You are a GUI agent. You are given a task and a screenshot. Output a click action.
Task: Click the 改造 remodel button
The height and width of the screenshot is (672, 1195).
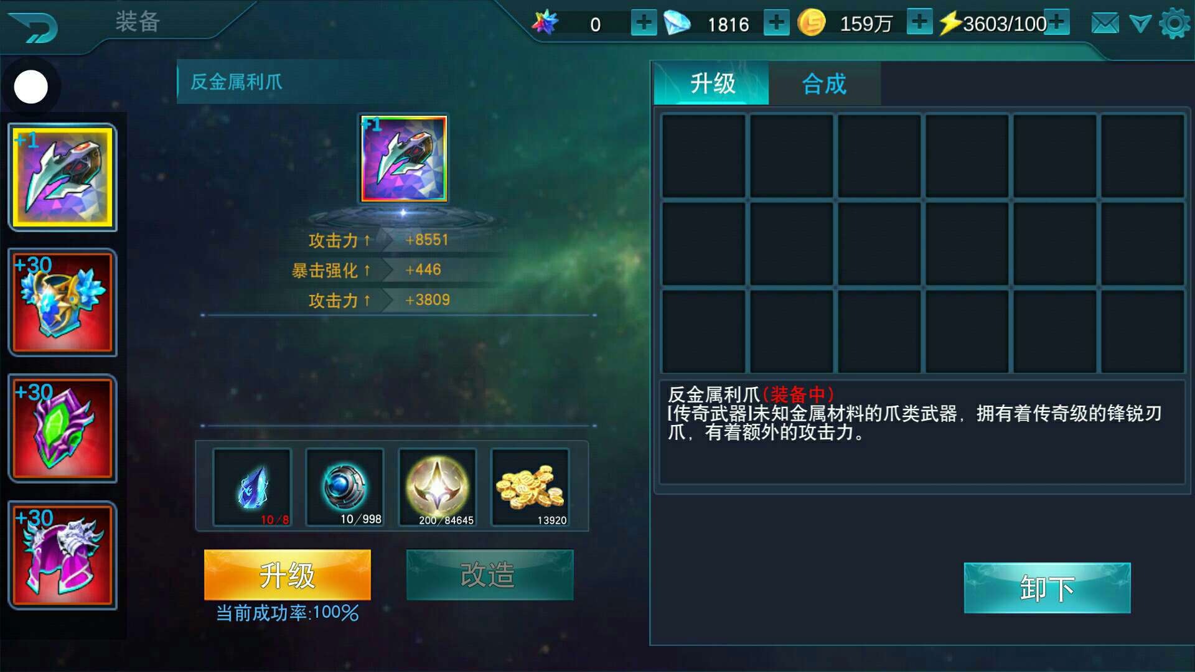(x=490, y=575)
